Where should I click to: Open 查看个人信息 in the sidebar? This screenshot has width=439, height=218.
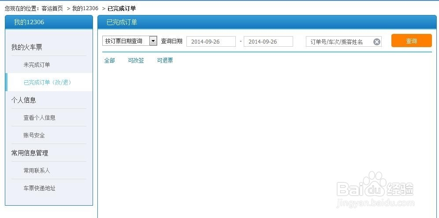pos(40,118)
